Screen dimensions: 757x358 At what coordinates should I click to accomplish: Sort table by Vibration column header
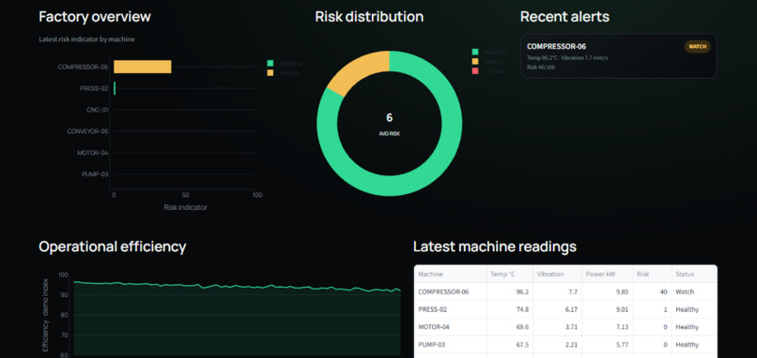pyautogui.click(x=558, y=275)
